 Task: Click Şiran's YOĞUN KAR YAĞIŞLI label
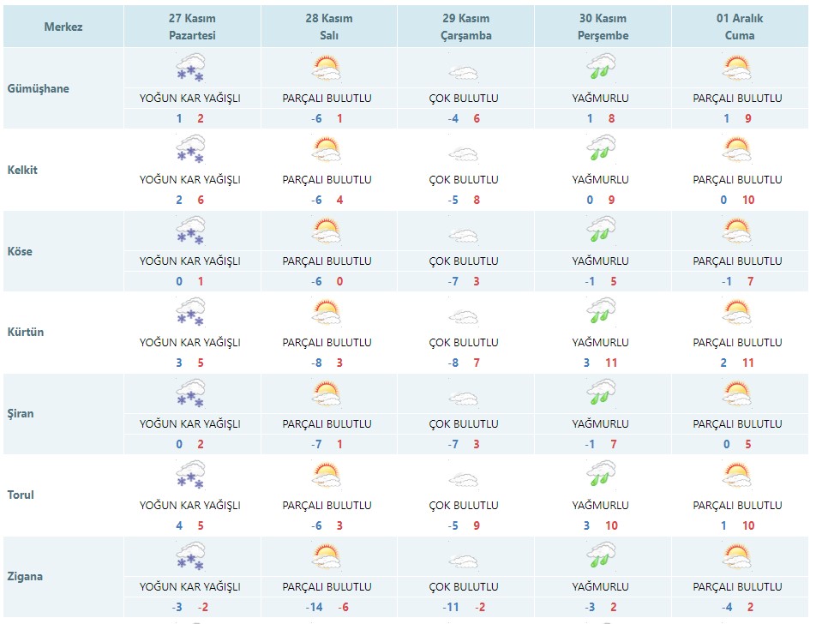190,424
